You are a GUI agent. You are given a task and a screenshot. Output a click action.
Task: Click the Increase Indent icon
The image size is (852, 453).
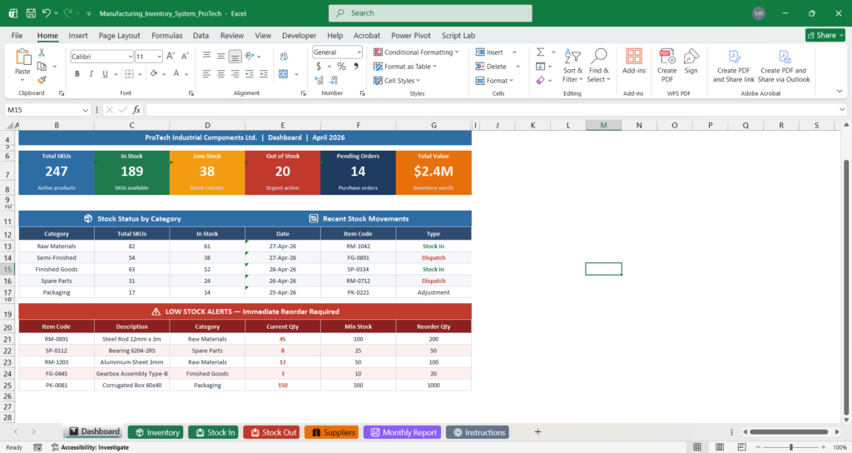coord(263,73)
